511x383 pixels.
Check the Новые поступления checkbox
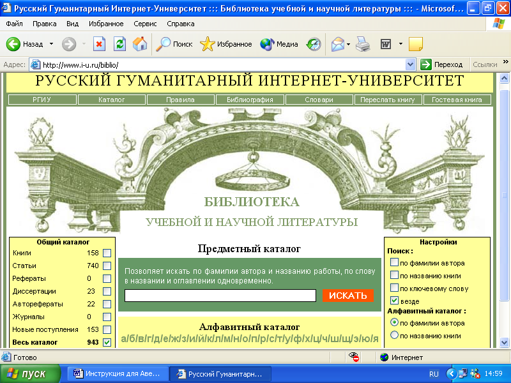pos(107,329)
